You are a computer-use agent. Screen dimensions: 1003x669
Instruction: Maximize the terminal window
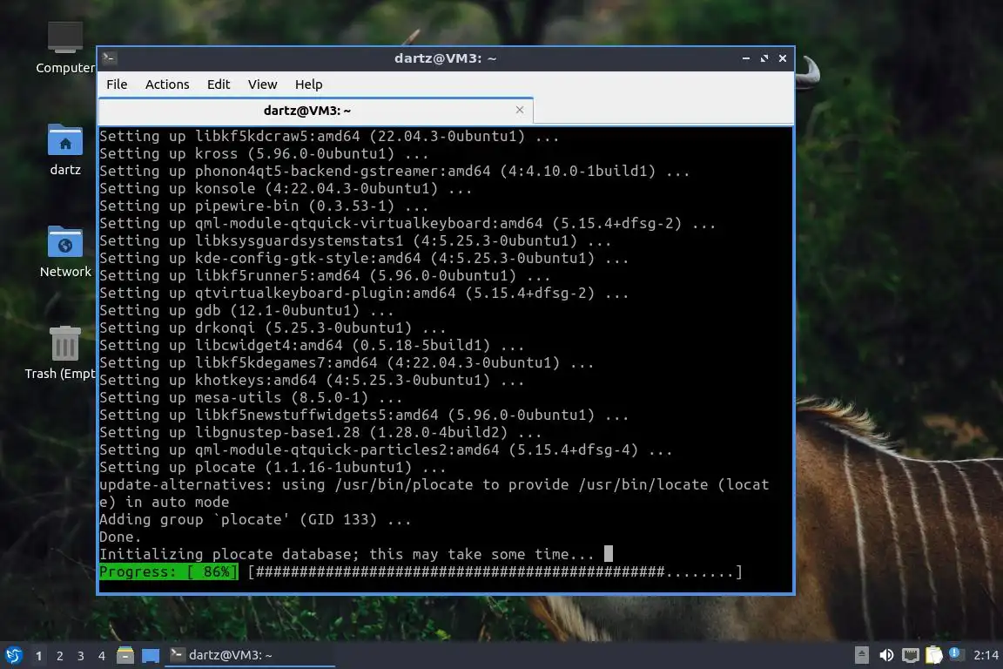click(x=764, y=58)
